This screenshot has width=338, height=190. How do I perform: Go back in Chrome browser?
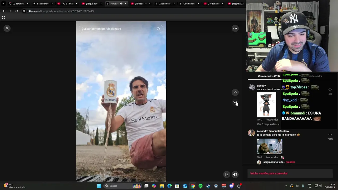pyautogui.click(x=4, y=11)
